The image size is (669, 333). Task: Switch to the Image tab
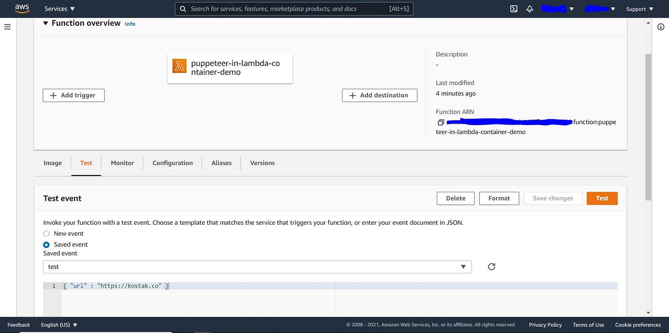53,163
